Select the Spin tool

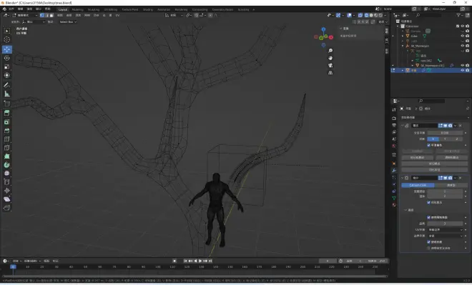pos(6,165)
